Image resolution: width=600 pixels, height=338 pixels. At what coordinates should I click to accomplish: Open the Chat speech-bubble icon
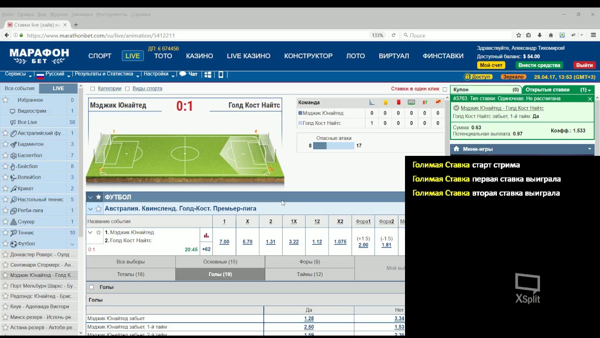183,74
